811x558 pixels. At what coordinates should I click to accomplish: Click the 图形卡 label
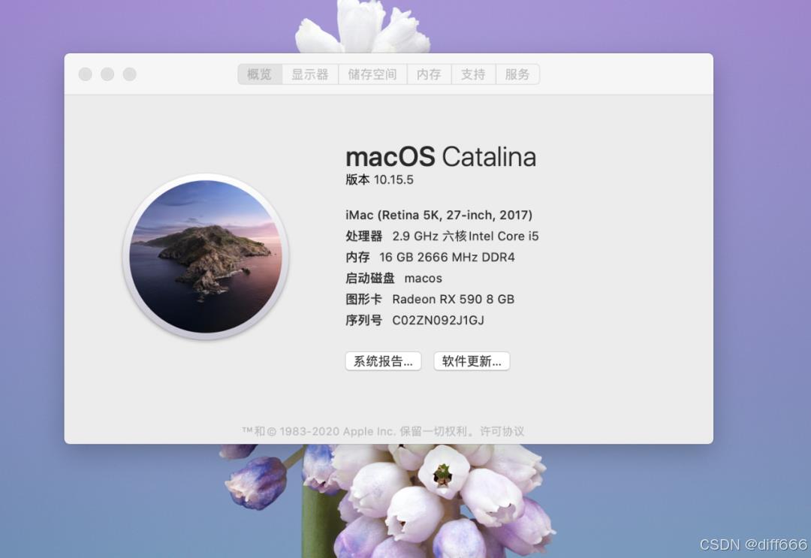tap(363, 299)
